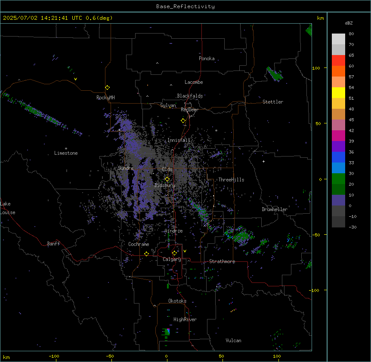Click the Base_Reflectivity title
The height and width of the screenshot is (362, 371).
point(185,6)
